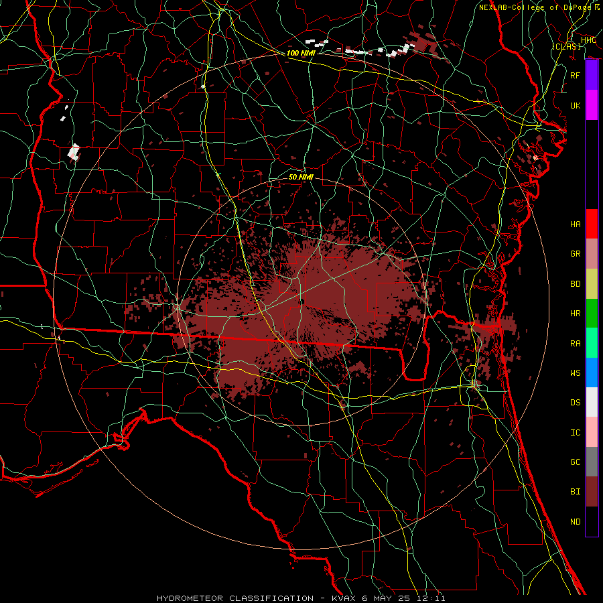The height and width of the screenshot is (603, 603).
Task: Click the KVAX radar site black dot
Action: 302,302
